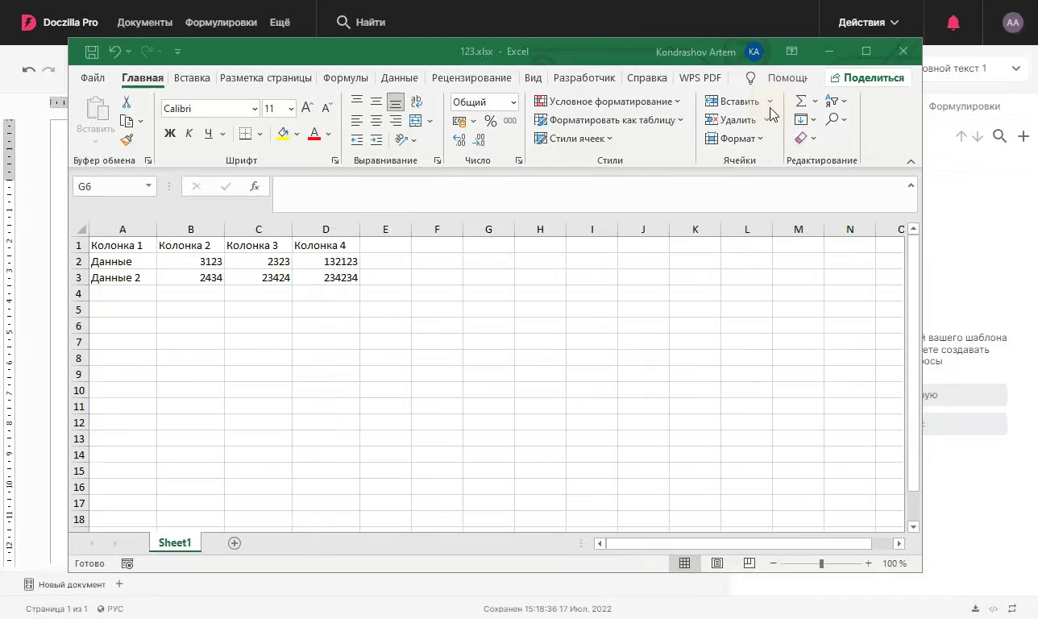Open the Name Box dropdown arrow
The image size is (1038, 619).
point(148,186)
